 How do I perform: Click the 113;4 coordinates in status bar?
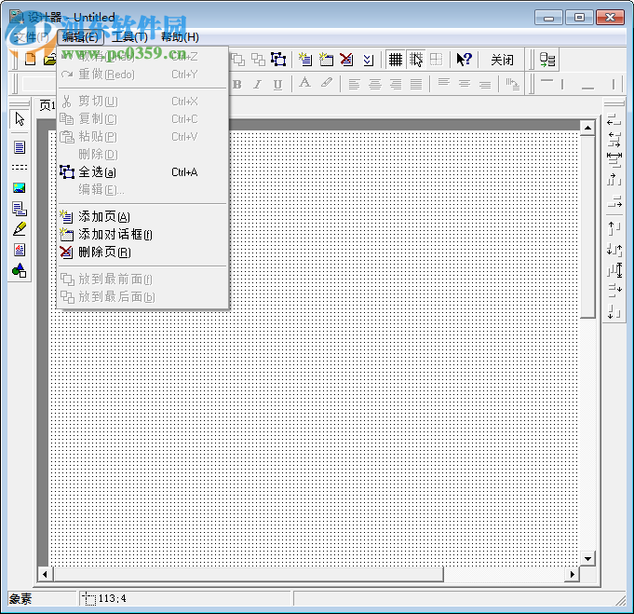[x=113, y=598]
